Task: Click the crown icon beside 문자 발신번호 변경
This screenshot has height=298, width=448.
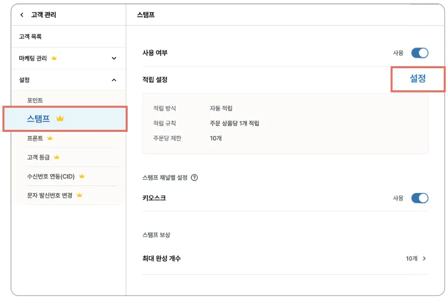Action: point(79,195)
